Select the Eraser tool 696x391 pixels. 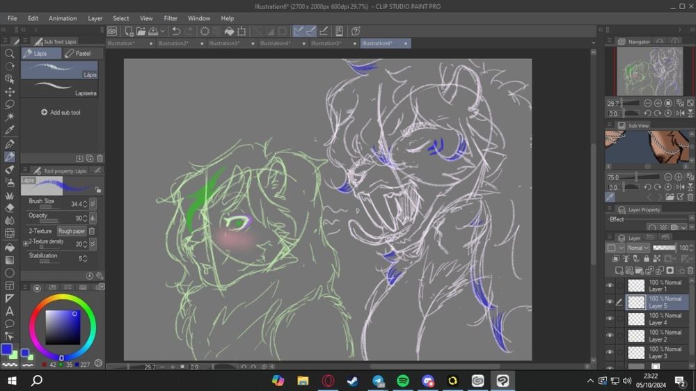(9, 208)
